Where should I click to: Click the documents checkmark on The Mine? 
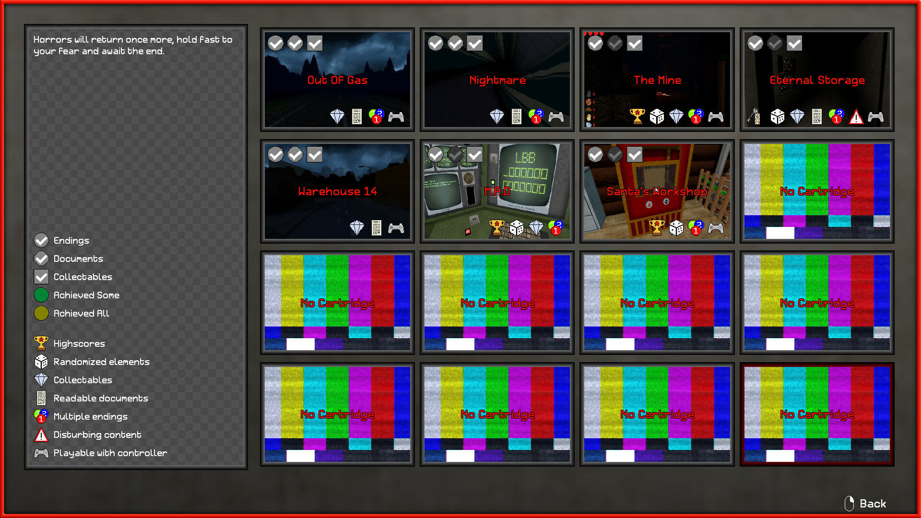pos(615,44)
